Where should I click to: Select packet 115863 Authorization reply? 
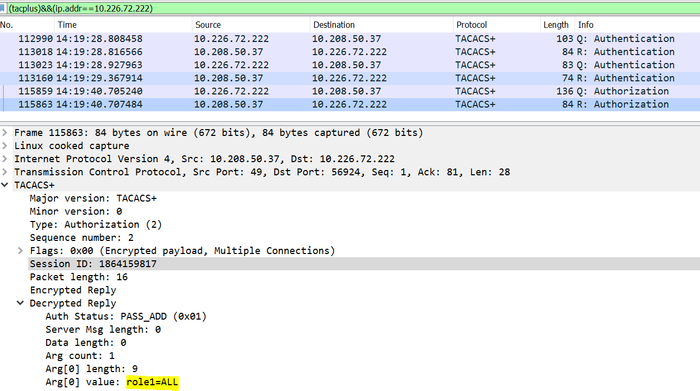(x=350, y=104)
